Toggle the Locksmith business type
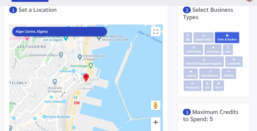The width and height of the screenshot is (257, 131). [234, 62]
